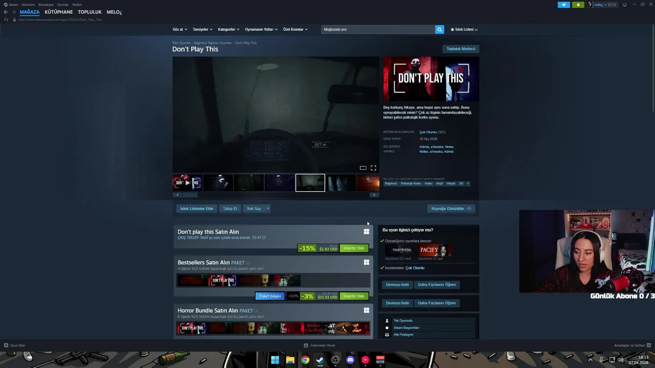Viewport: 655px width, 368px height.
Task: Select the trailer video thumbnail with play icon
Action: [x=187, y=182]
